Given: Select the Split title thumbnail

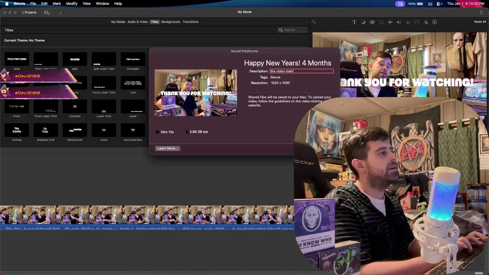Looking at the screenshot, I should [x=75, y=59].
